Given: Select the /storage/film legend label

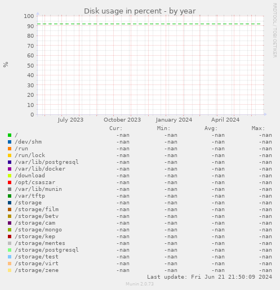Looking at the screenshot, I should (x=37, y=209).
